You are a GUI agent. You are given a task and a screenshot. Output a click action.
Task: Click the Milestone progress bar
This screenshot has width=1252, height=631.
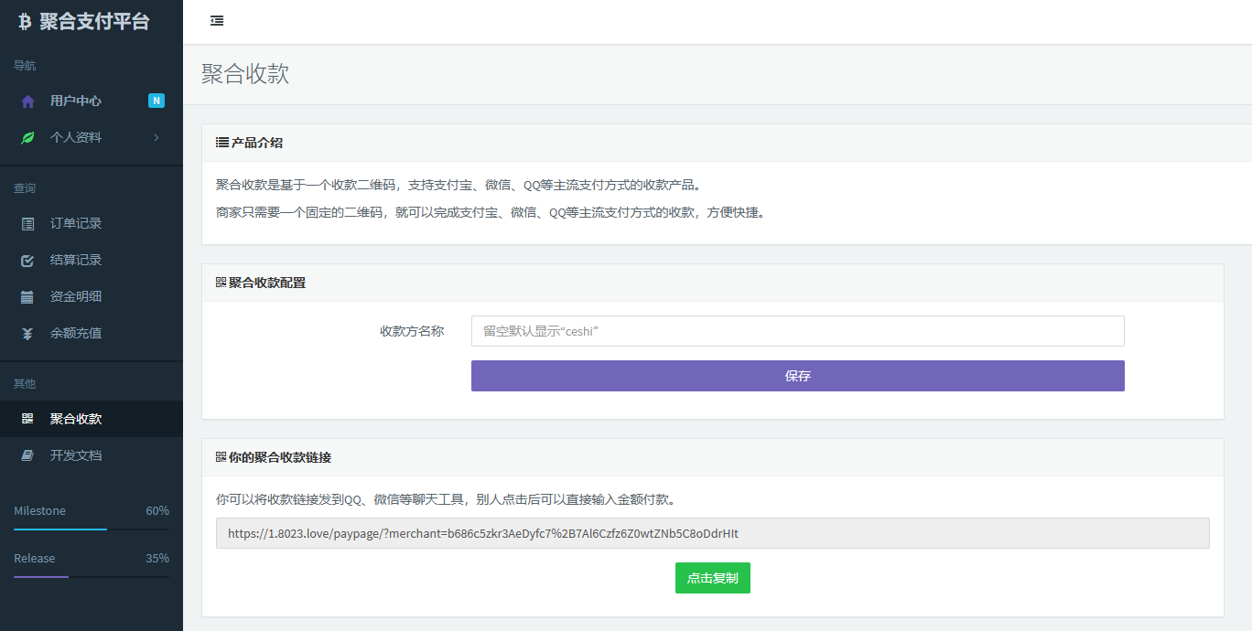click(x=91, y=529)
